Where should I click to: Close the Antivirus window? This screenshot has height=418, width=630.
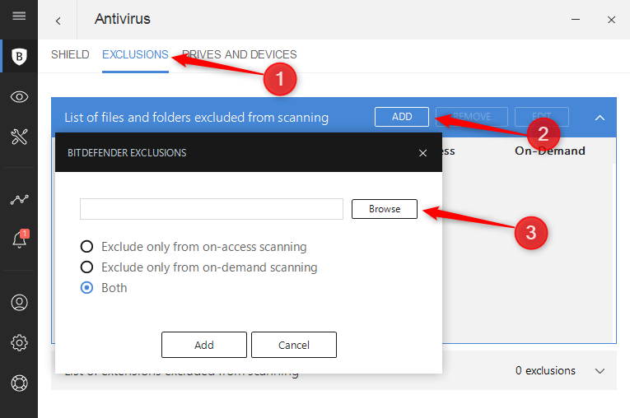click(x=611, y=20)
